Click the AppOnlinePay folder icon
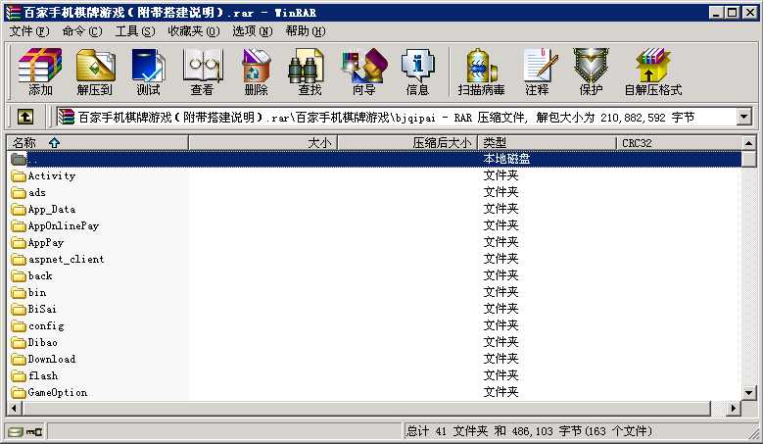 [x=19, y=225]
